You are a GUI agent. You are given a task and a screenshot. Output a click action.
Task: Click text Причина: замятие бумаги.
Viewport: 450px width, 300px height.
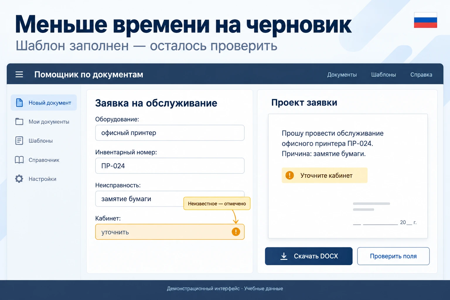pos(324,154)
